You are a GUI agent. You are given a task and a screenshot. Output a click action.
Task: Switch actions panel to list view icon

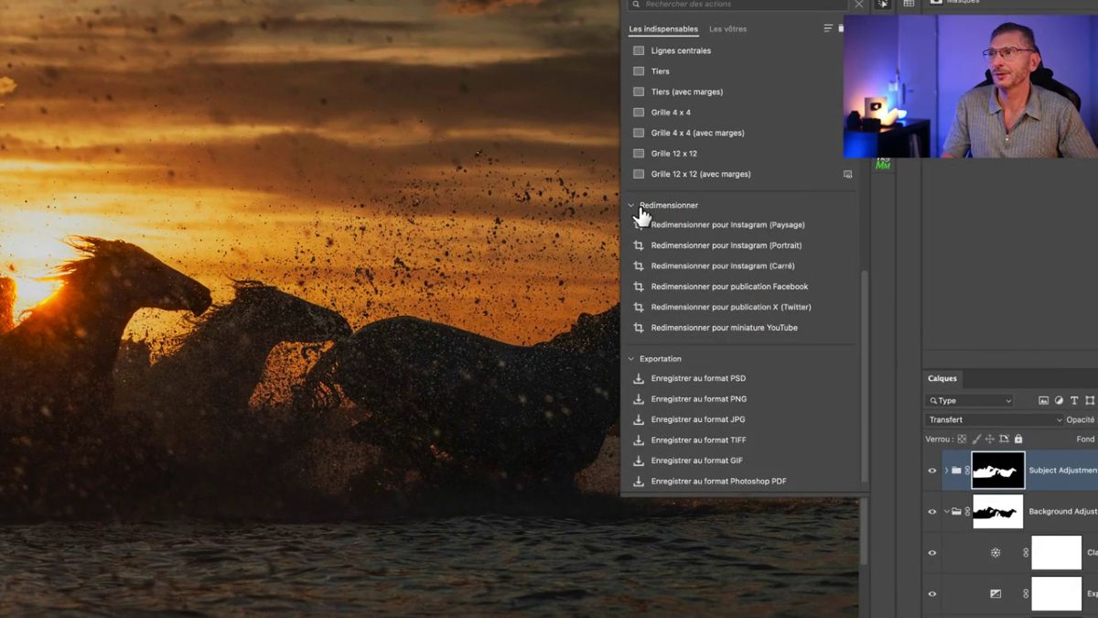[x=828, y=28]
